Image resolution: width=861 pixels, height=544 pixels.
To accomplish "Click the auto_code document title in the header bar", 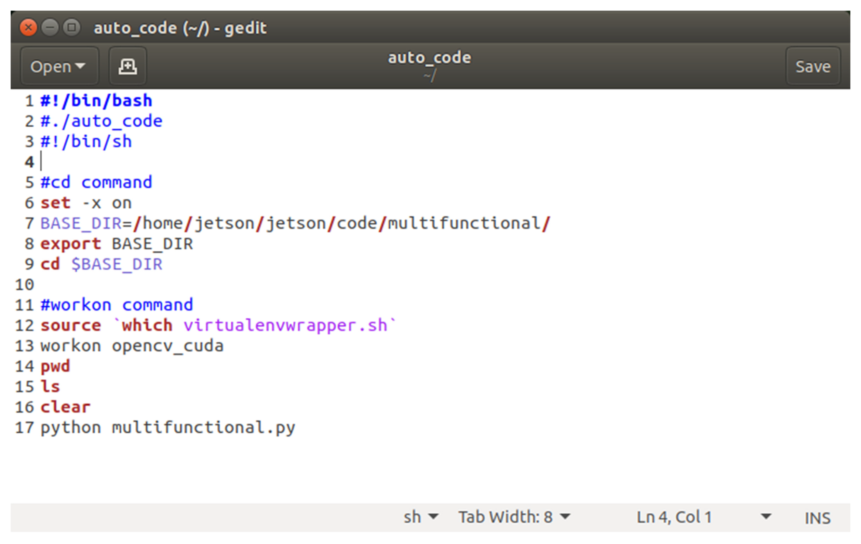I will pyautogui.click(x=429, y=58).
